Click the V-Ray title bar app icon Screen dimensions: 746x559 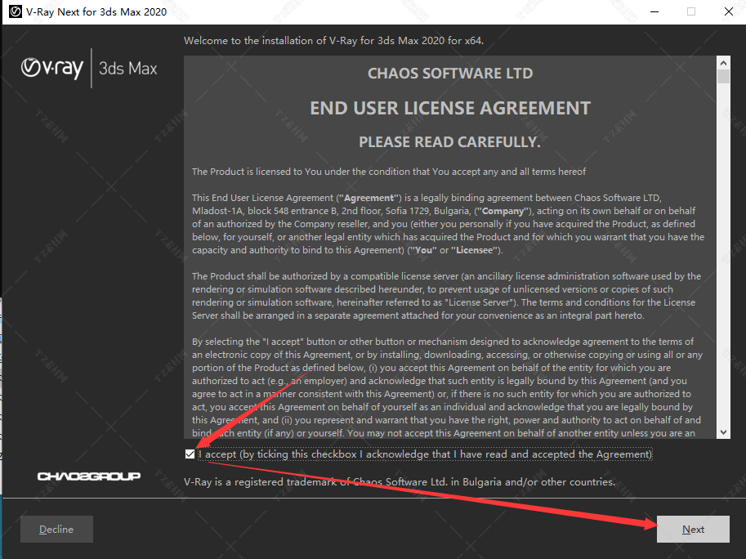(x=16, y=11)
